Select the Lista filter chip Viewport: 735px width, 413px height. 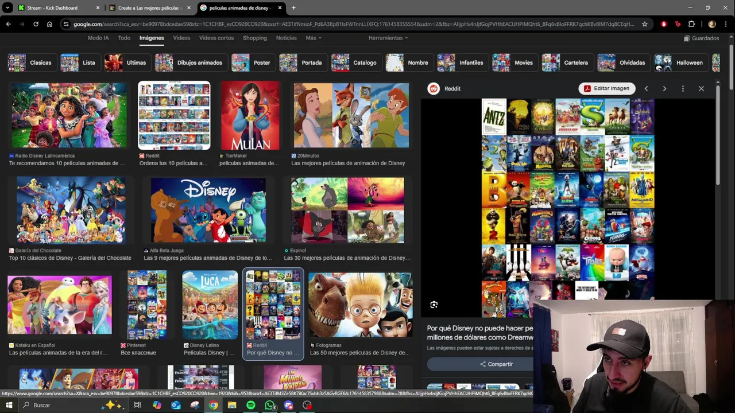(80, 63)
